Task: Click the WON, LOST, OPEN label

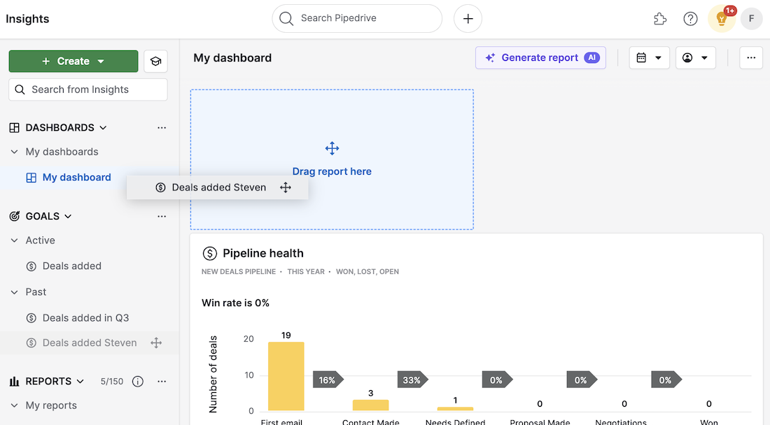Action: point(367,272)
